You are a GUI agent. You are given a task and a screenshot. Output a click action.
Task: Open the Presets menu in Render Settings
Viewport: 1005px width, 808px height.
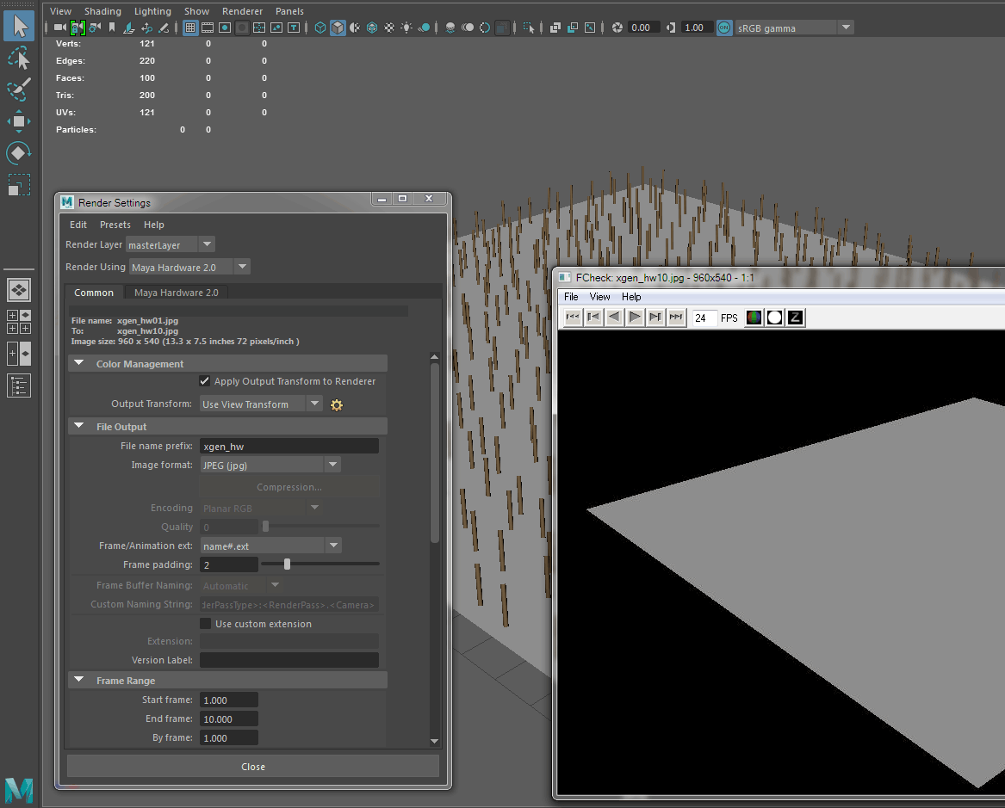click(x=115, y=225)
